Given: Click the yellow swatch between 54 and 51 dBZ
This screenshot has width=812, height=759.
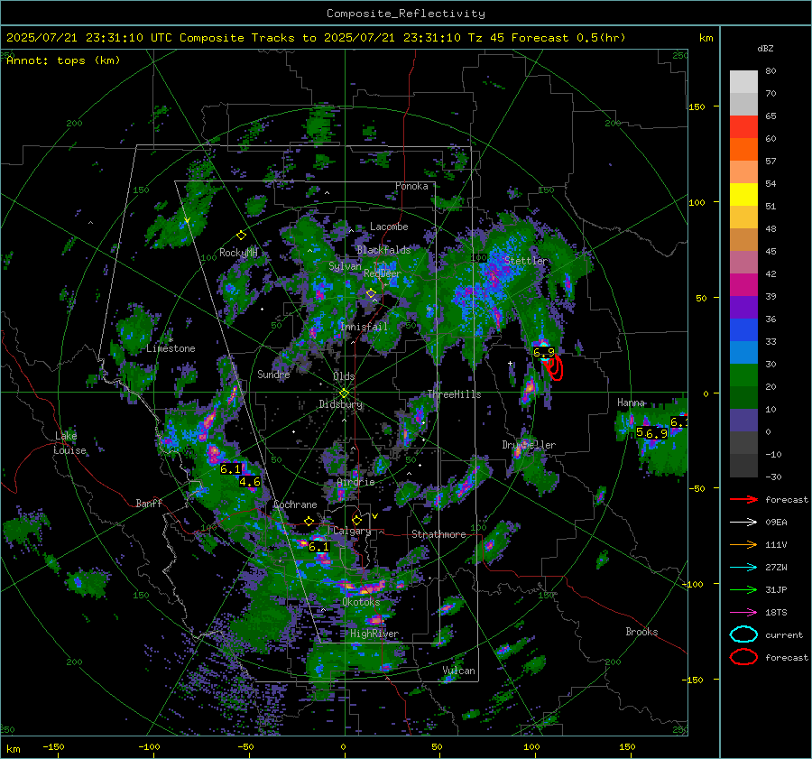Looking at the screenshot, I should coord(743,195).
